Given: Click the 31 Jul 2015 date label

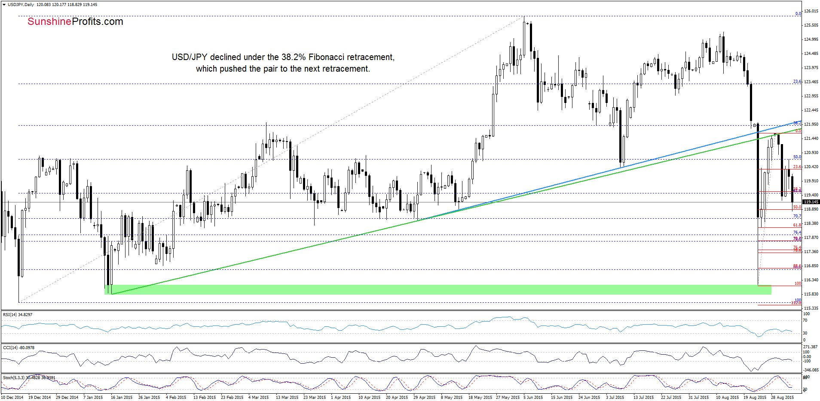Looking at the screenshot, I should pyautogui.click(x=698, y=398).
